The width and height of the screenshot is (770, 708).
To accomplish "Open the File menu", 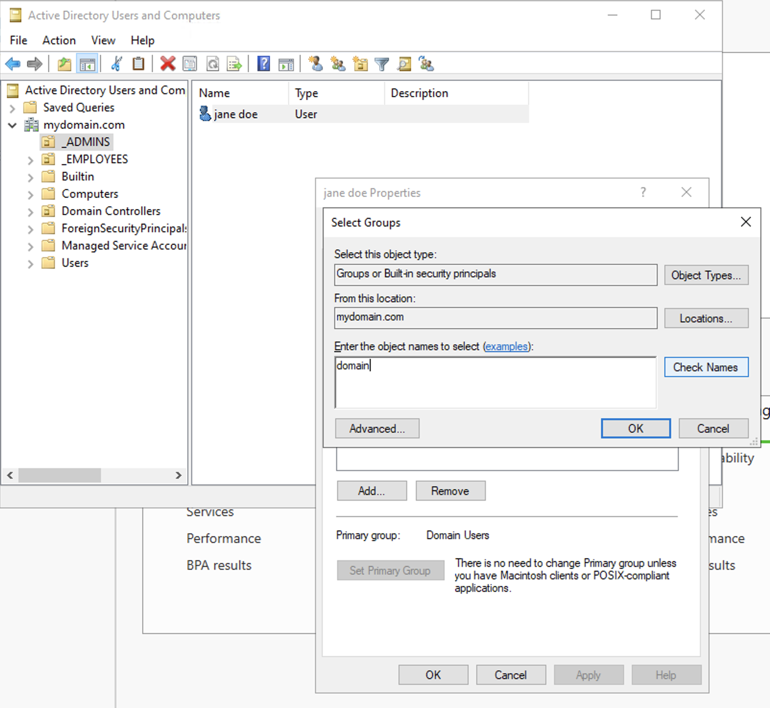I will (x=19, y=40).
